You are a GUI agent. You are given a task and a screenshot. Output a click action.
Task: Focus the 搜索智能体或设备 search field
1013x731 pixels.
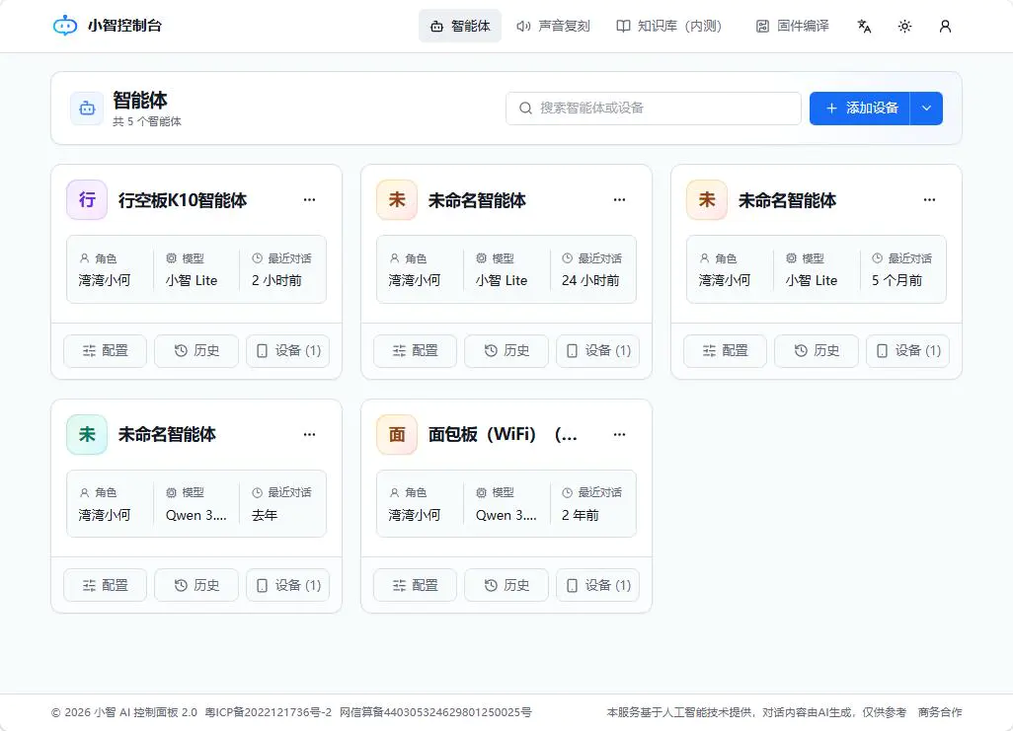[654, 108]
